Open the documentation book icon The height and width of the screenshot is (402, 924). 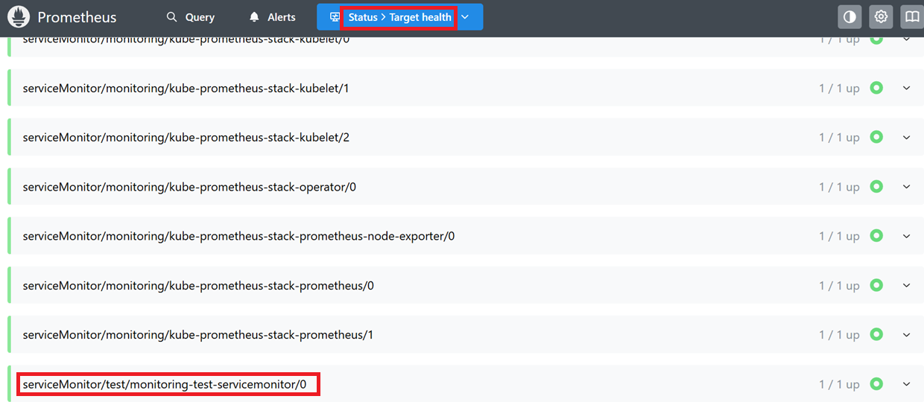click(912, 16)
